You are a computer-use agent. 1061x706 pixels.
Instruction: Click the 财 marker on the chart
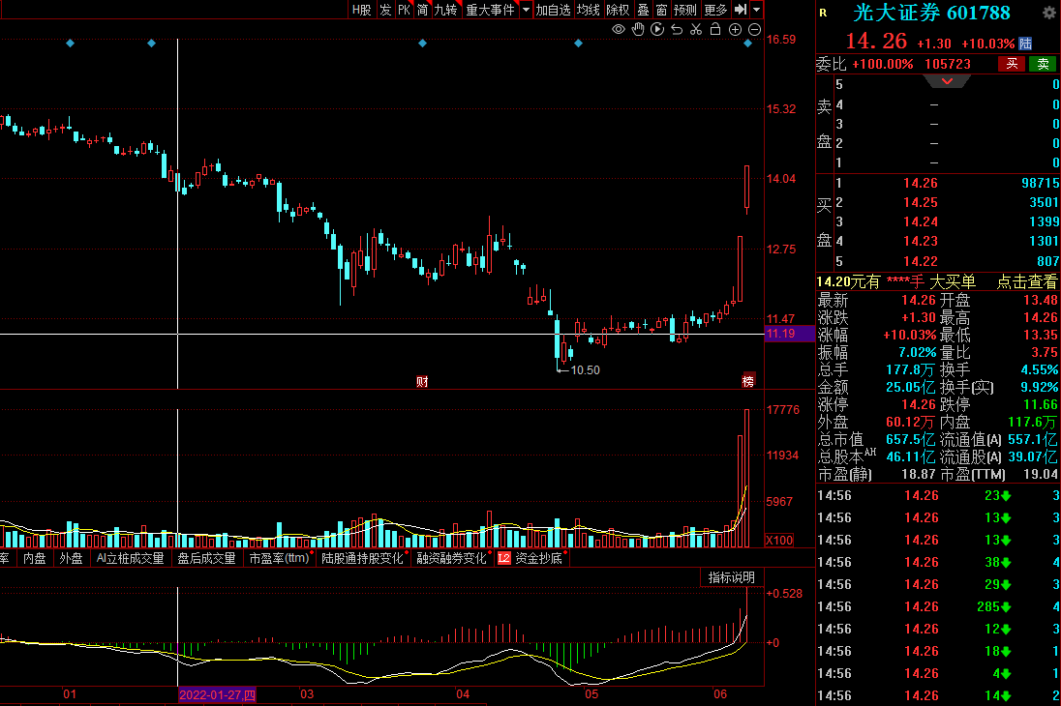coord(422,380)
